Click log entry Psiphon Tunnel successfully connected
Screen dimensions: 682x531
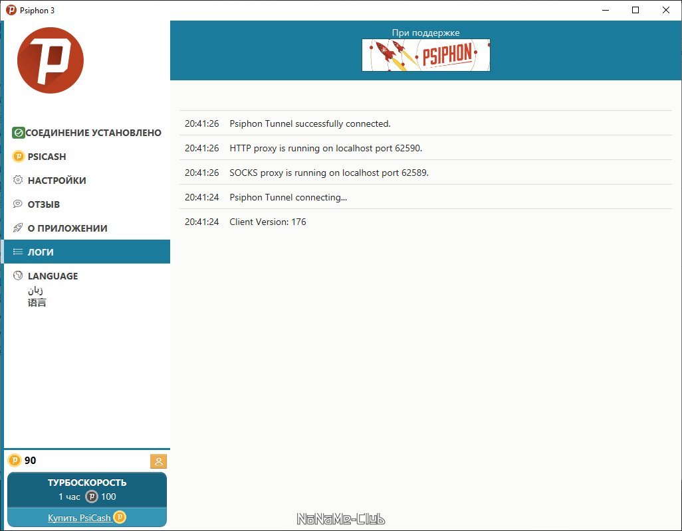tap(426, 123)
